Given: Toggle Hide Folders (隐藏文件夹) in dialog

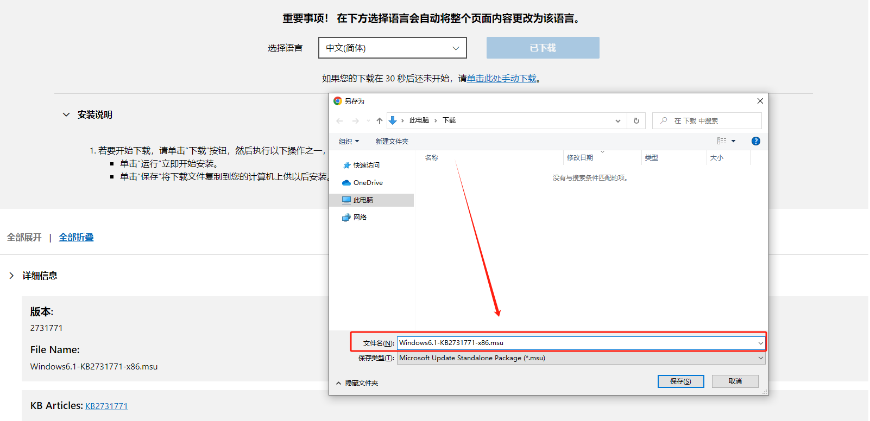Looking at the screenshot, I should click(x=357, y=383).
